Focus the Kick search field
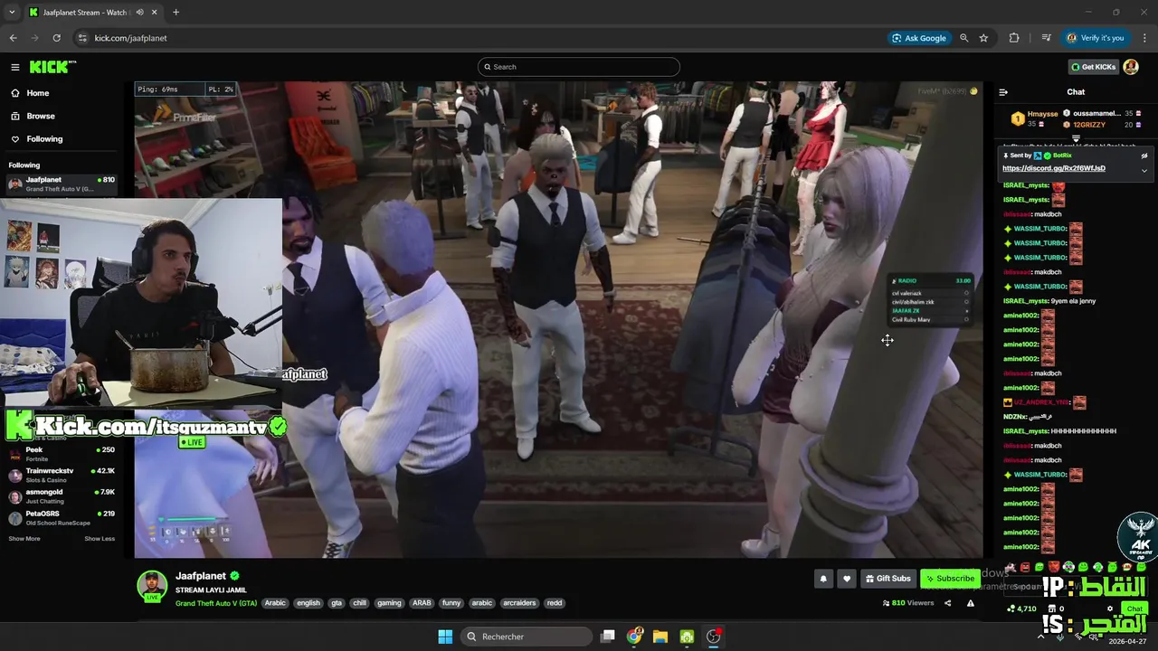This screenshot has height=651, width=1158. [x=579, y=67]
